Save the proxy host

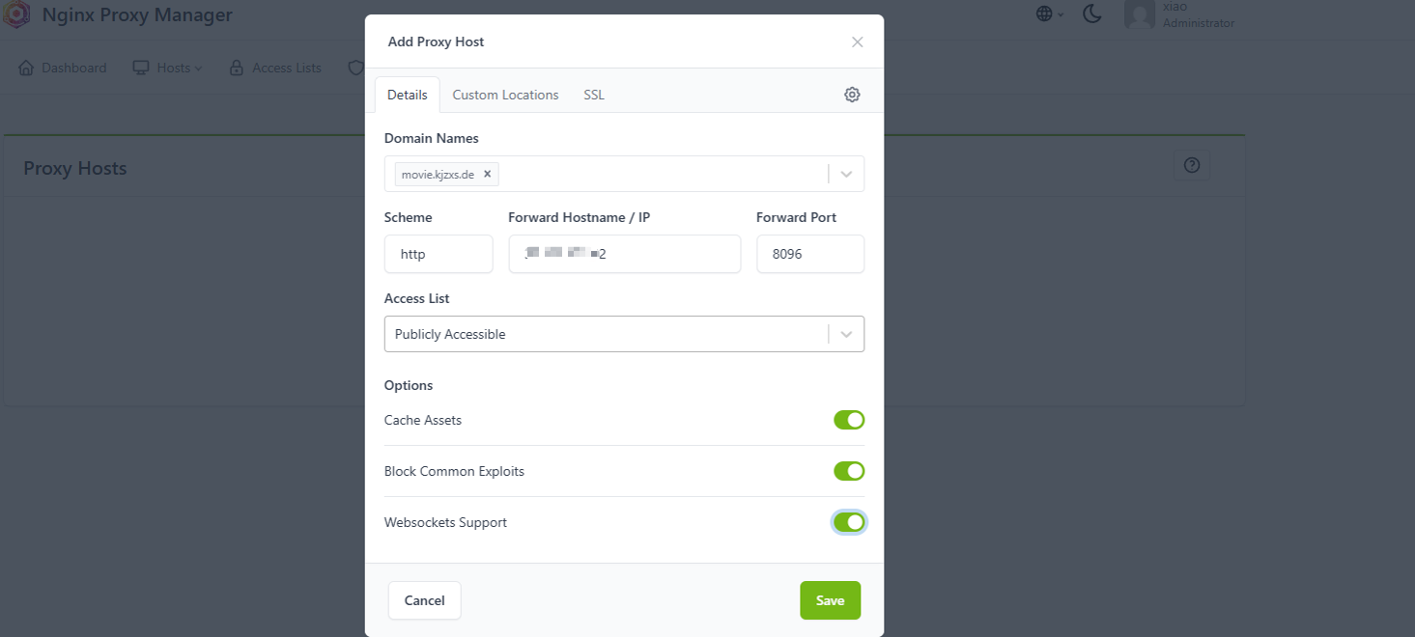830,600
